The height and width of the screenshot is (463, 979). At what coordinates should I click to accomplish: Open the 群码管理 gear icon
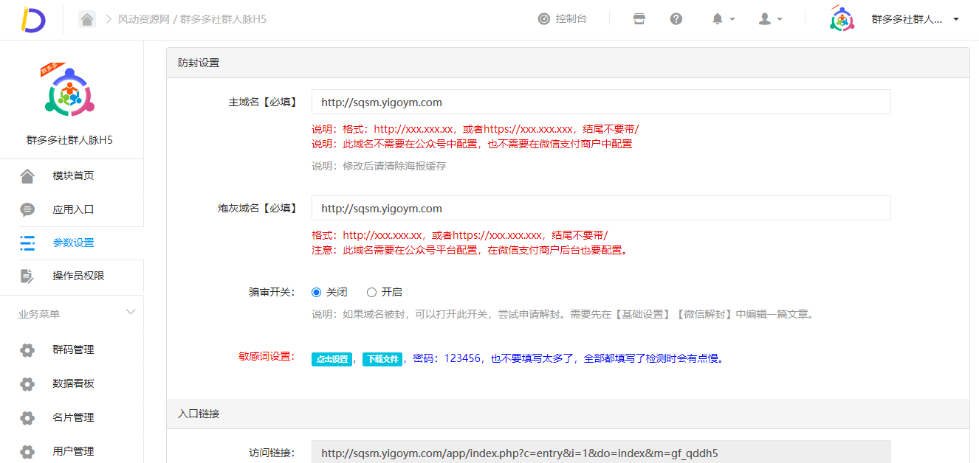pos(27,349)
